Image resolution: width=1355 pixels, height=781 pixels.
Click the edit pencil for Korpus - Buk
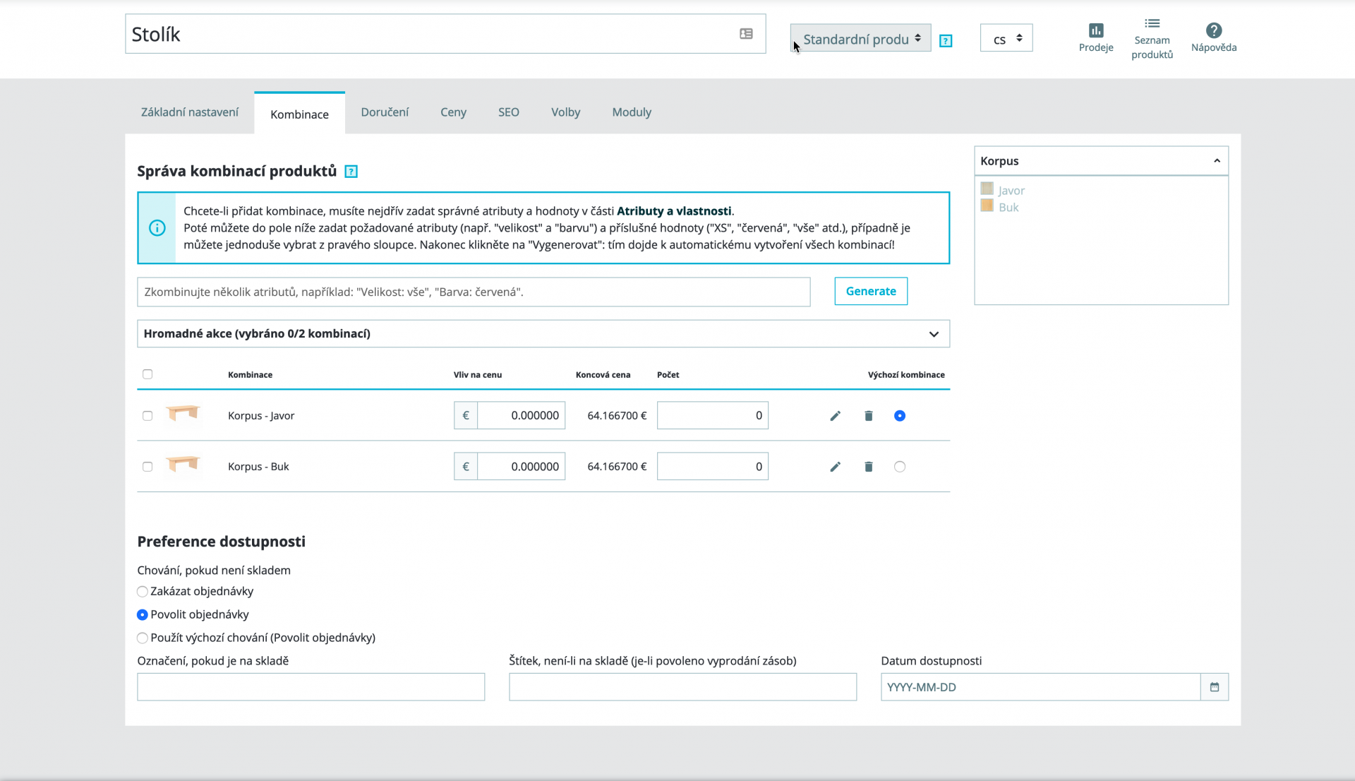[835, 467]
